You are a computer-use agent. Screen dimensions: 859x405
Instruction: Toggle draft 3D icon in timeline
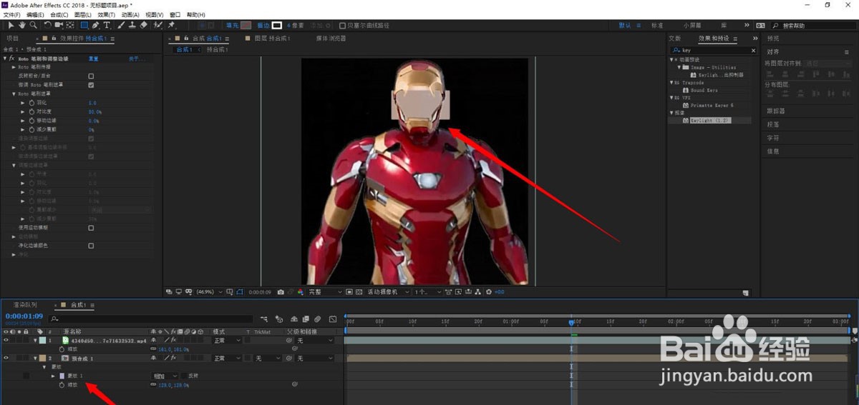(x=279, y=319)
